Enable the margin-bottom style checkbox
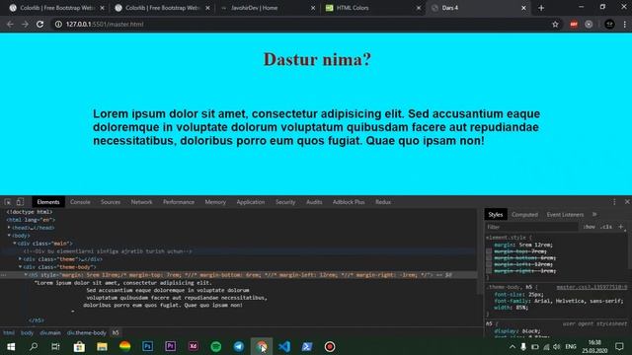The image size is (632, 355). click(489, 258)
